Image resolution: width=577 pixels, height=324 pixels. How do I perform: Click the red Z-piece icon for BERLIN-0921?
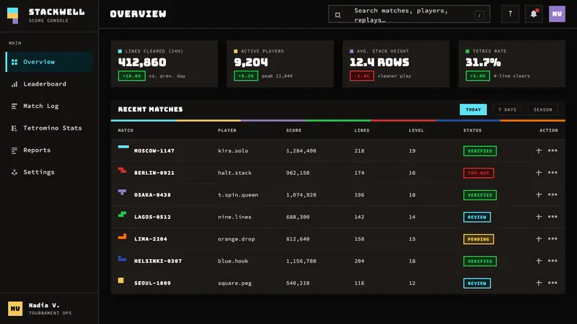pyautogui.click(x=122, y=170)
